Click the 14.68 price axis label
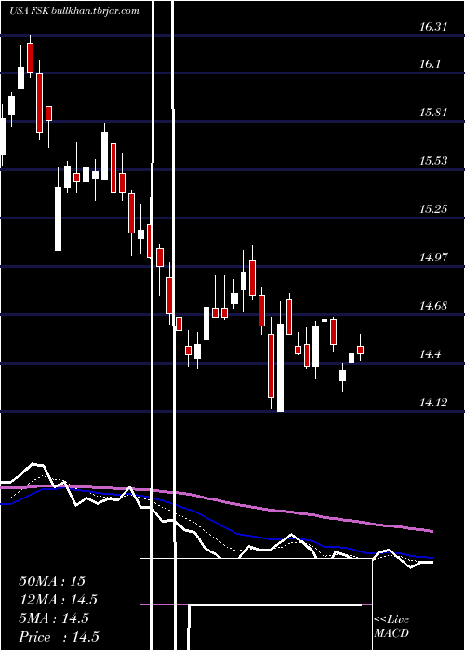The height and width of the screenshot is (651, 465). (x=433, y=306)
